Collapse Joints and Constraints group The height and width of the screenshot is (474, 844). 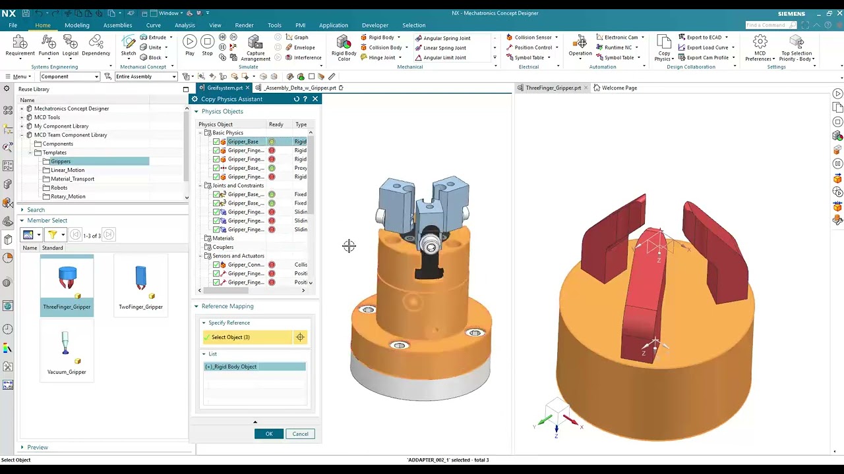[x=201, y=186]
